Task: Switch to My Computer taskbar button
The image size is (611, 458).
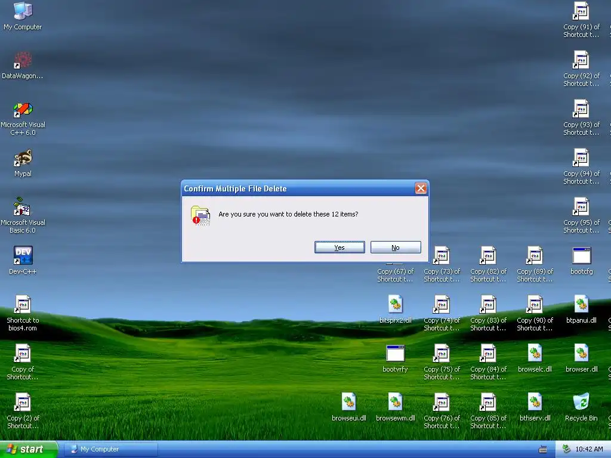Action: pos(110,450)
